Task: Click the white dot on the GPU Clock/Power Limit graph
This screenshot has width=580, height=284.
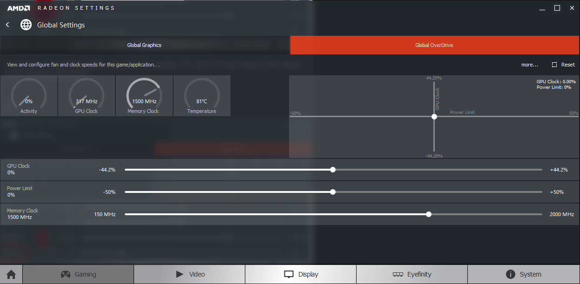Action: point(434,117)
